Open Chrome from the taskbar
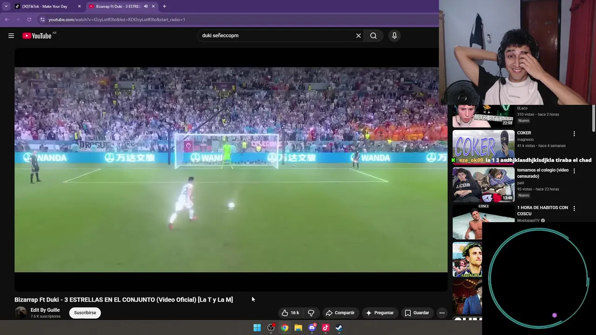This screenshot has height=335, width=596. click(284, 328)
